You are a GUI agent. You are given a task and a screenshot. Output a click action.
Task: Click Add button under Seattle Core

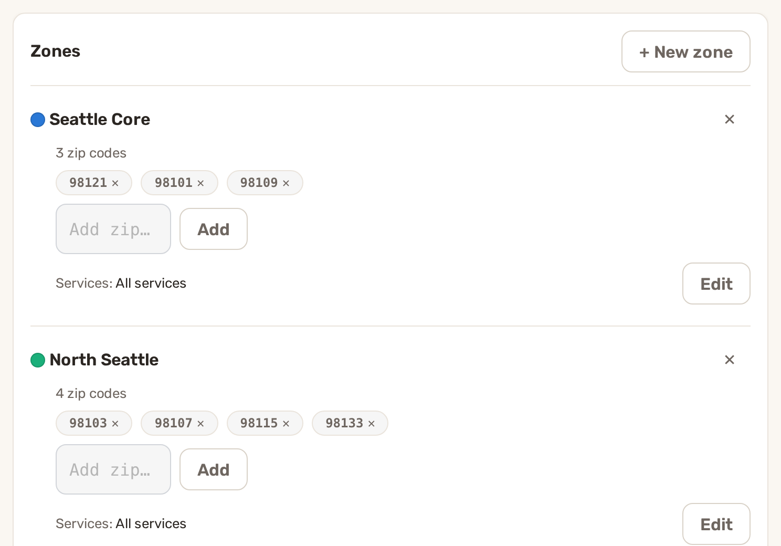214,229
